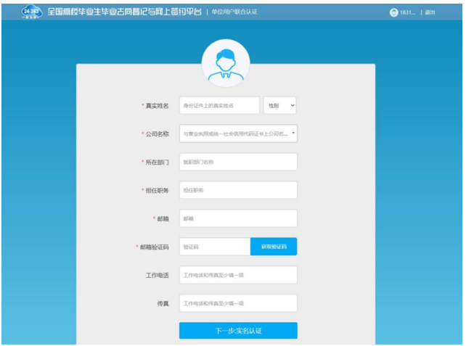Focus the 真实姓名 real name field

click(219, 106)
